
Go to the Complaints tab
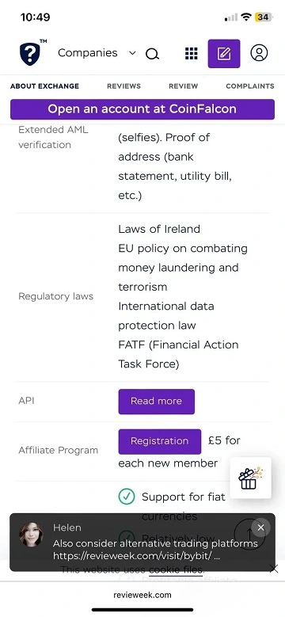click(x=250, y=86)
